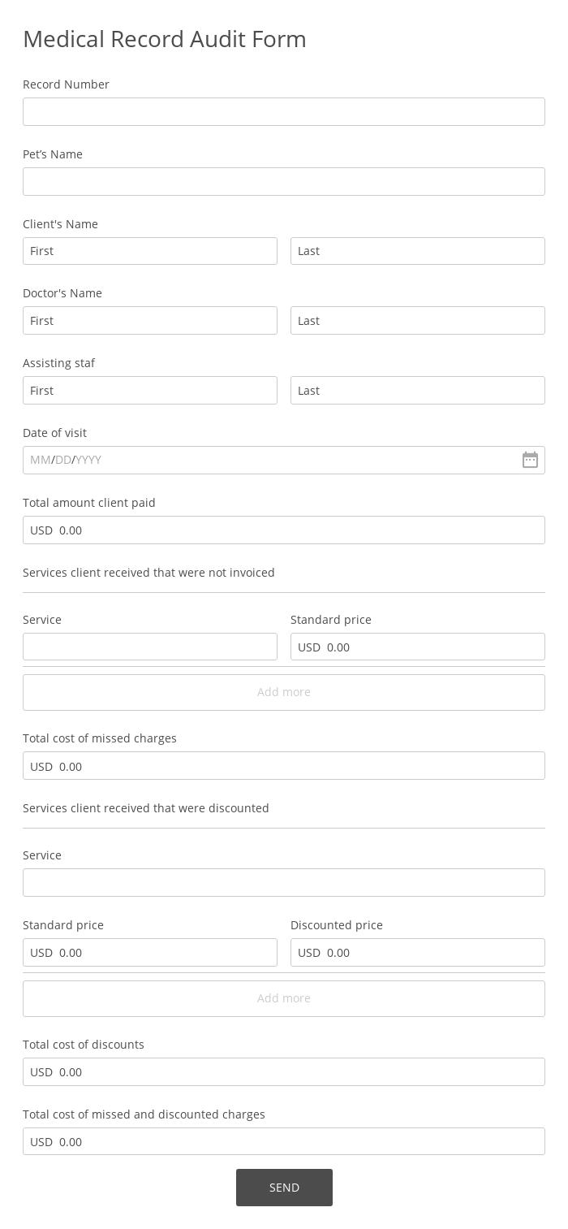Viewport: 568px width, 1229px height.
Task: Click the Doctor's First name field
Action: (150, 320)
